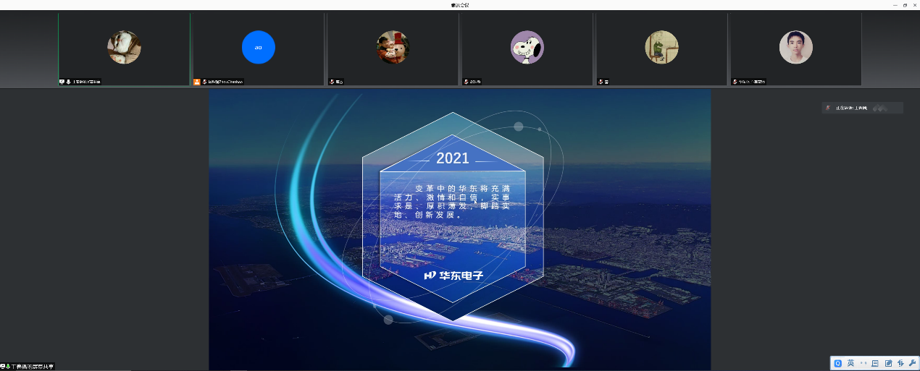920x371 pixels.
Task: Click muted mic icon on teddy bear tile
Action: click(332, 82)
